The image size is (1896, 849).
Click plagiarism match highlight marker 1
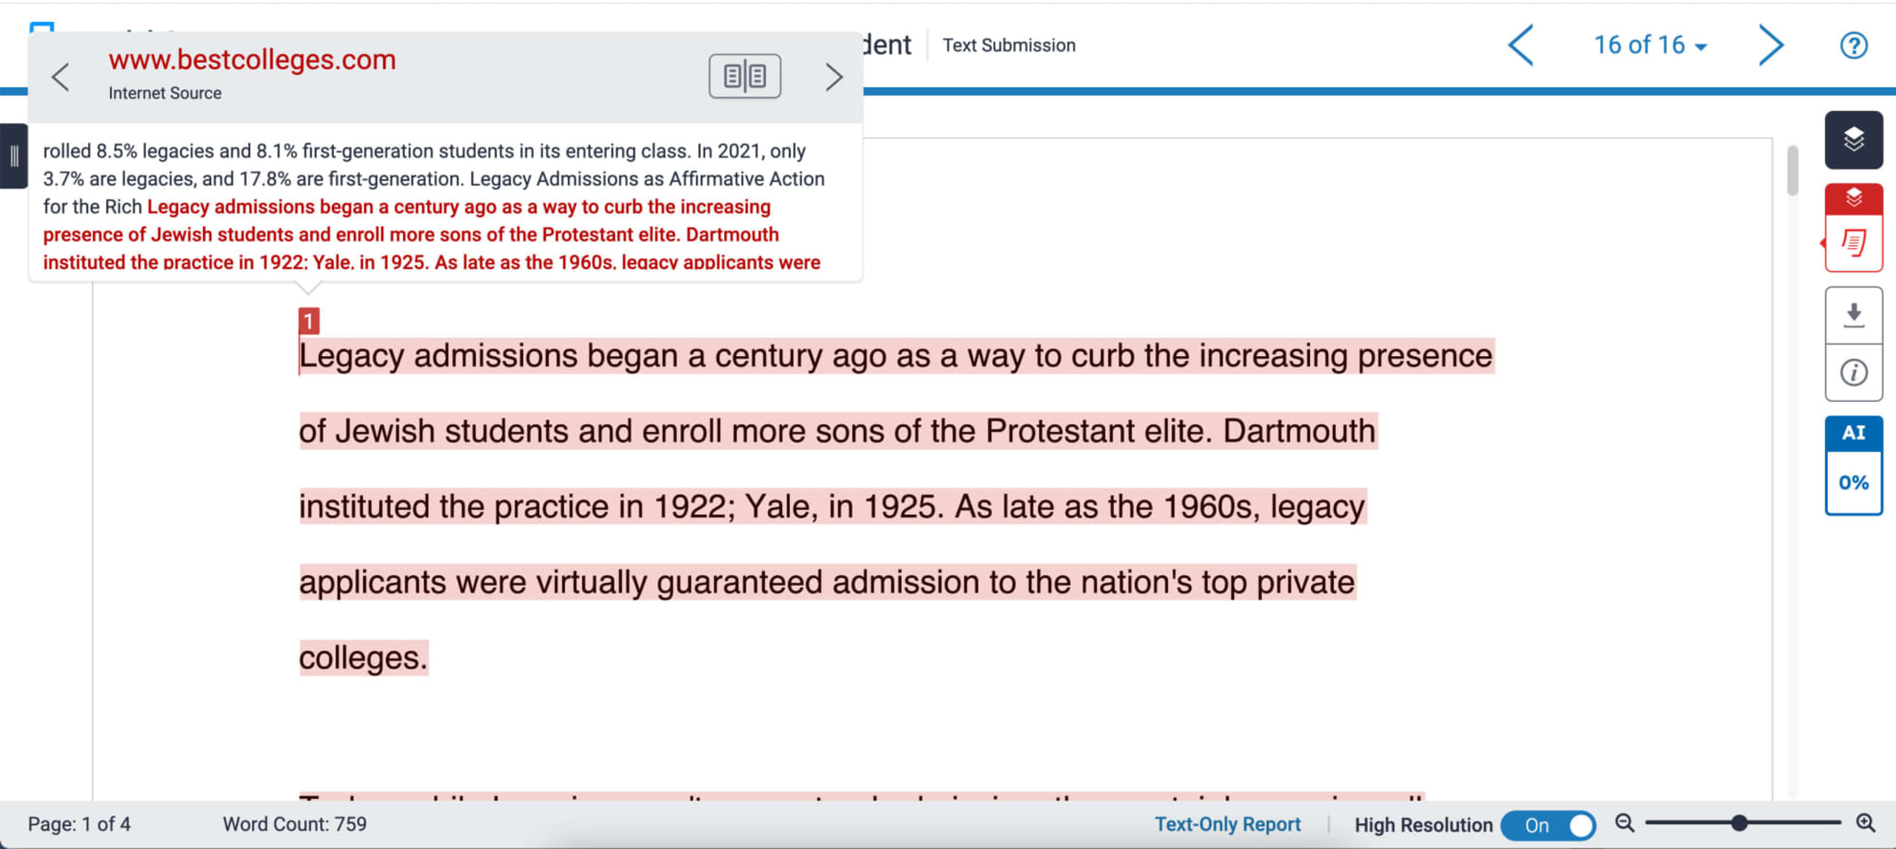307,319
